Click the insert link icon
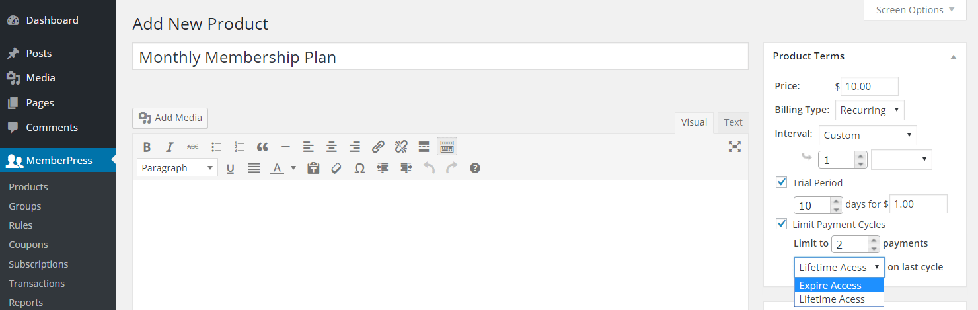This screenshot has height=310, width=978. [378, 147]
